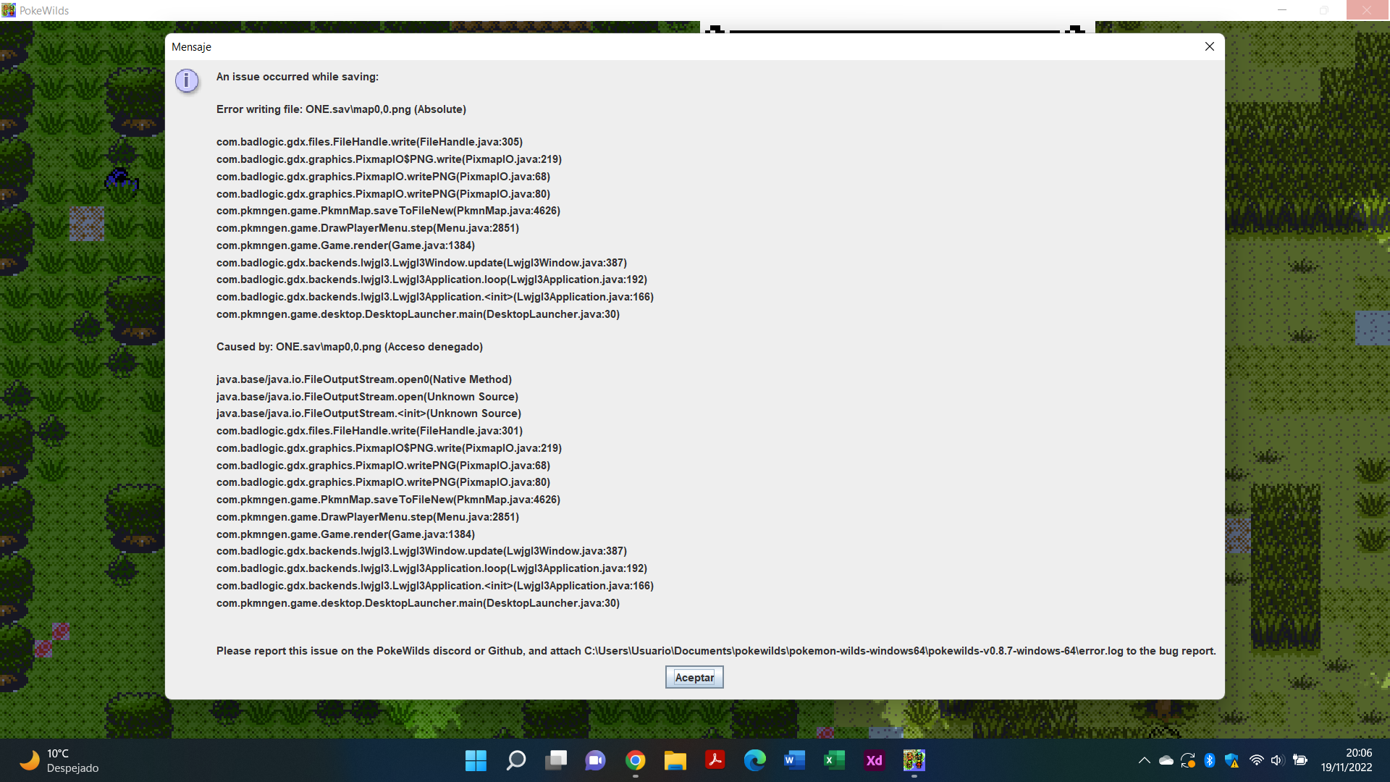Click the 'Caused by: ONE.sav\map0,0.png (Acceso denegado)' line
The width and height of the screenshot is (1390, 782).
350,347
